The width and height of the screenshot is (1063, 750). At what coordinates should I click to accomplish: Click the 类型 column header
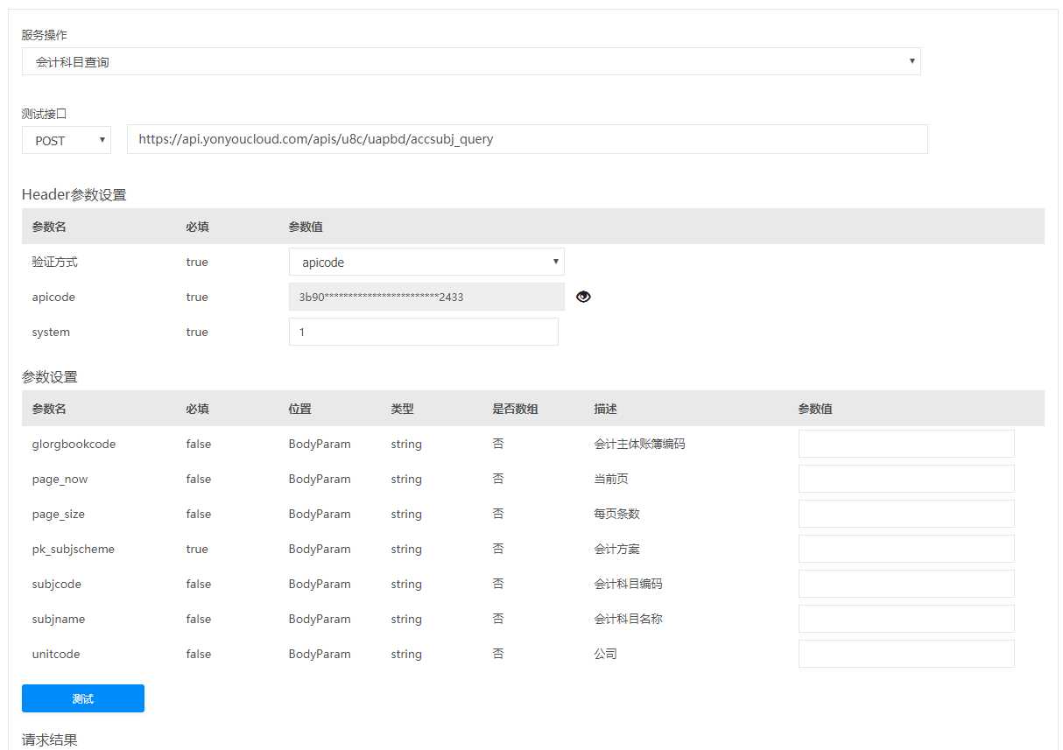(402, 409)
